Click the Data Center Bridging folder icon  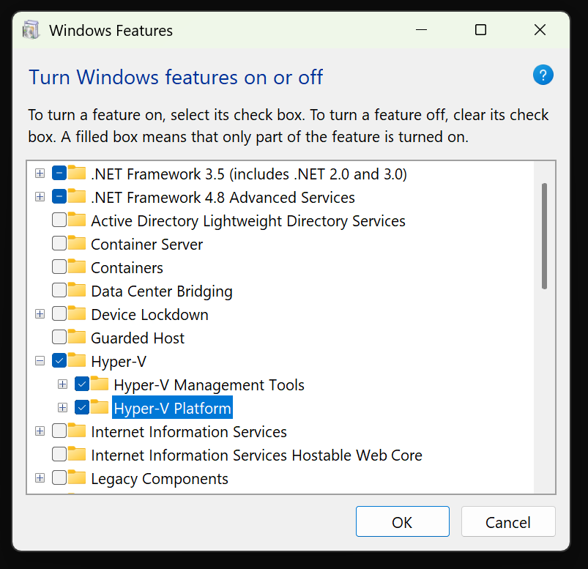pos(77,291)
